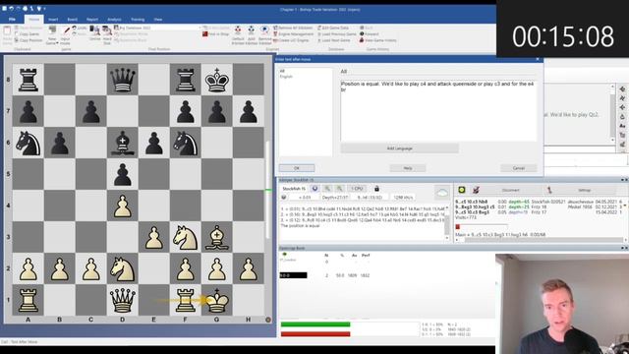Click Edit Game Data
629x354 pixels.
coord(333,28)
